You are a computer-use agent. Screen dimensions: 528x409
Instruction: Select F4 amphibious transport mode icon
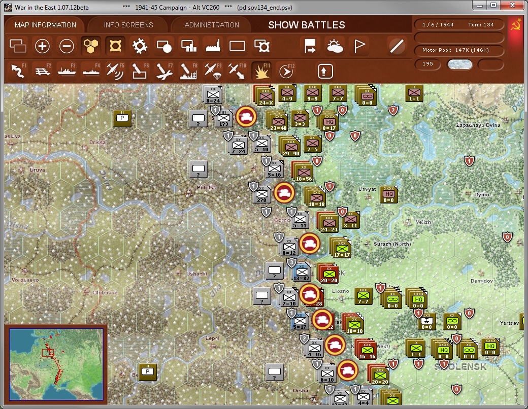[x=91, y=71]
